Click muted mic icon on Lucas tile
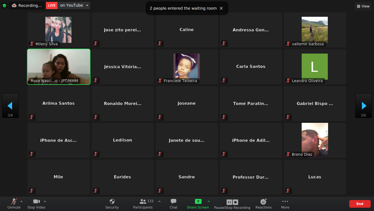Screen dimensions: 374x211 (x=288, y=191)
